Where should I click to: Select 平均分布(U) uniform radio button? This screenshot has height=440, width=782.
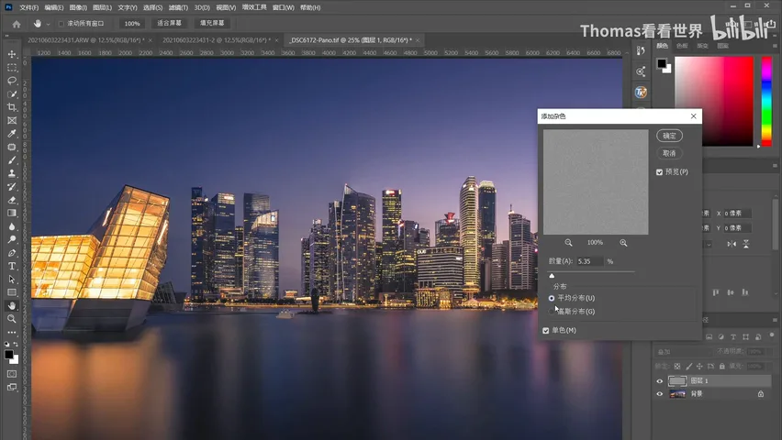click(551, 298)
